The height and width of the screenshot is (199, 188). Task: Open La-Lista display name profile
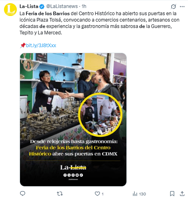click(x=29, y=6)
